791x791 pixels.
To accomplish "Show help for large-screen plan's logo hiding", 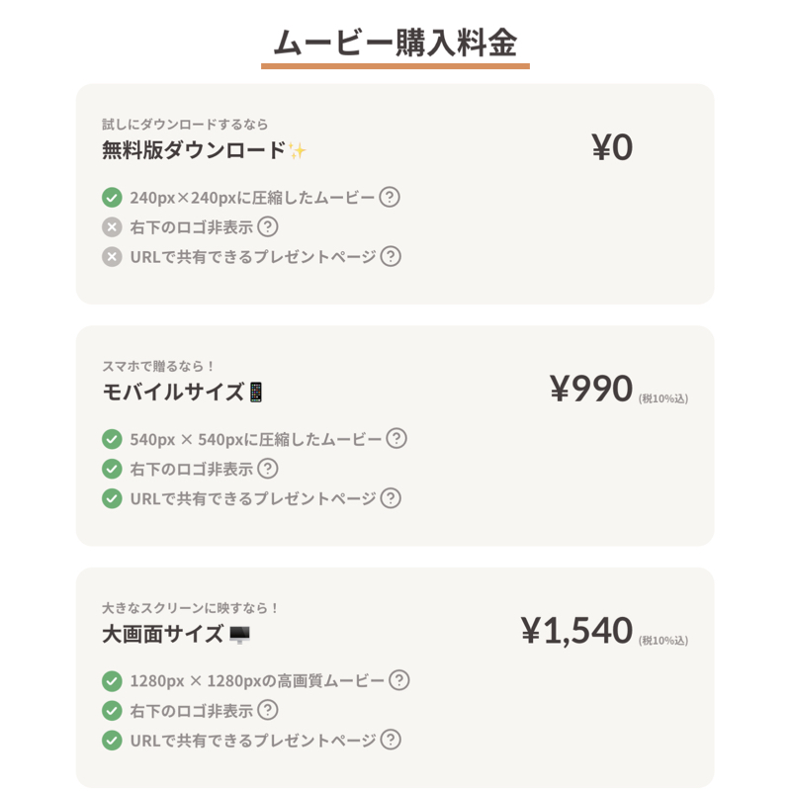I will (x=268, y=710).
